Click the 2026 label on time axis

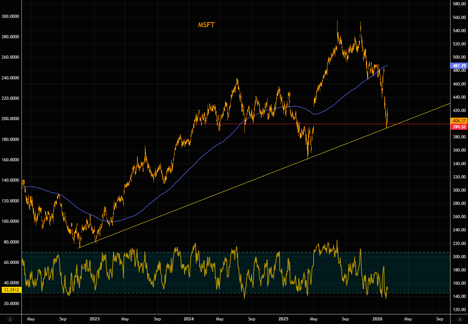click(x=378, y=319)
